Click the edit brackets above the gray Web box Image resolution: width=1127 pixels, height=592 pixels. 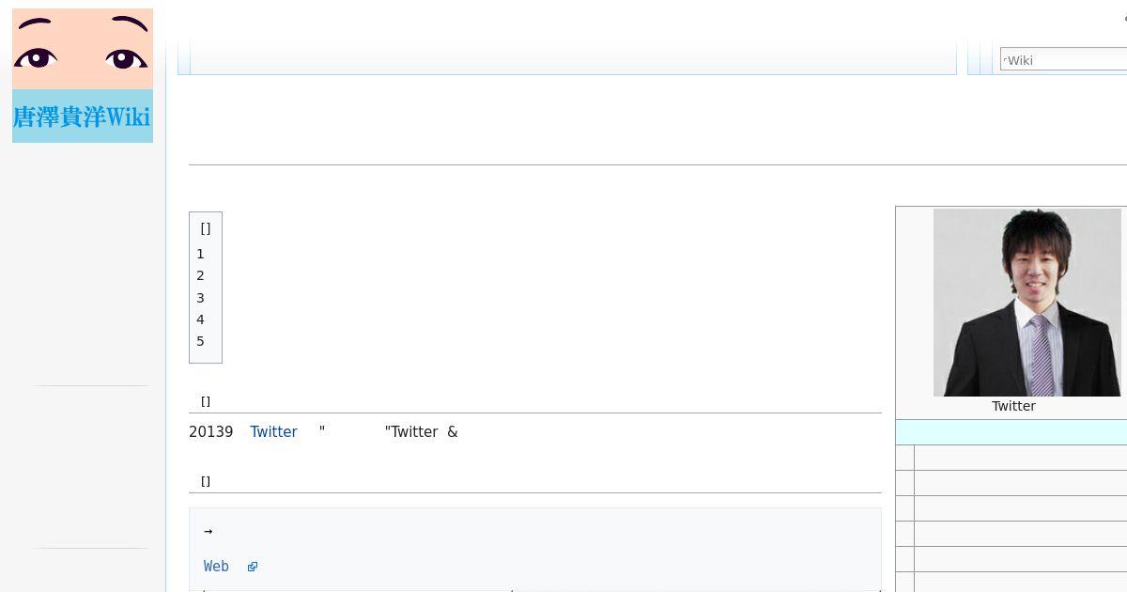click(206, 481)
